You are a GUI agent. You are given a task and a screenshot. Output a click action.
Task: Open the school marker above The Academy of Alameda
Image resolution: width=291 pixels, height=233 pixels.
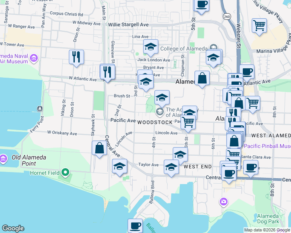162,99
